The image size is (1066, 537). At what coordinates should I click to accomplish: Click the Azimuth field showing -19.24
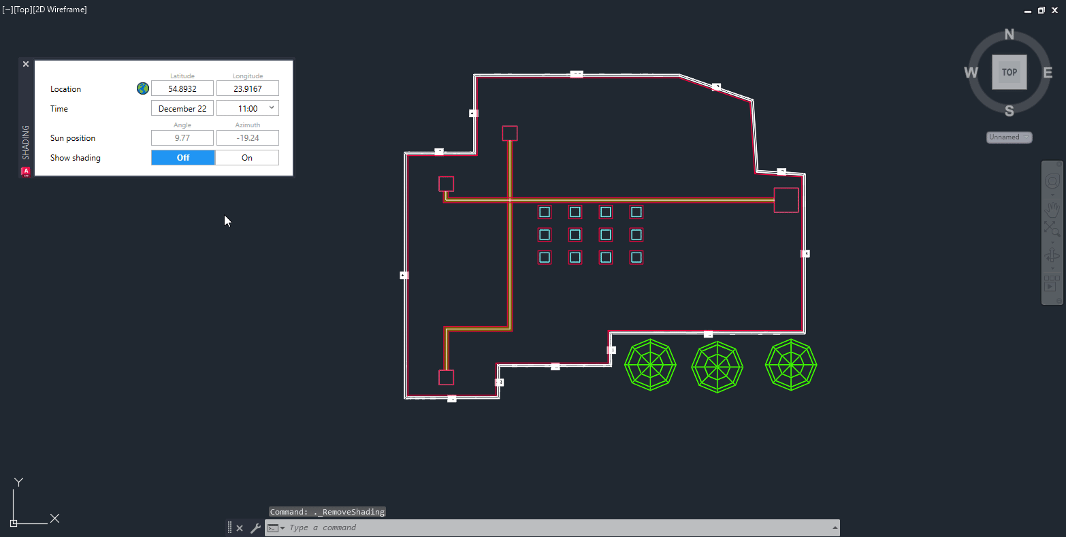click(x=248, y=137)
